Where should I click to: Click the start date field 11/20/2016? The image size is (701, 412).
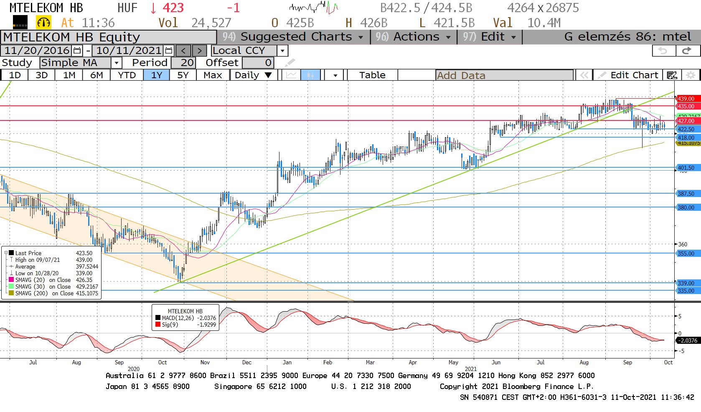point(37,51)
